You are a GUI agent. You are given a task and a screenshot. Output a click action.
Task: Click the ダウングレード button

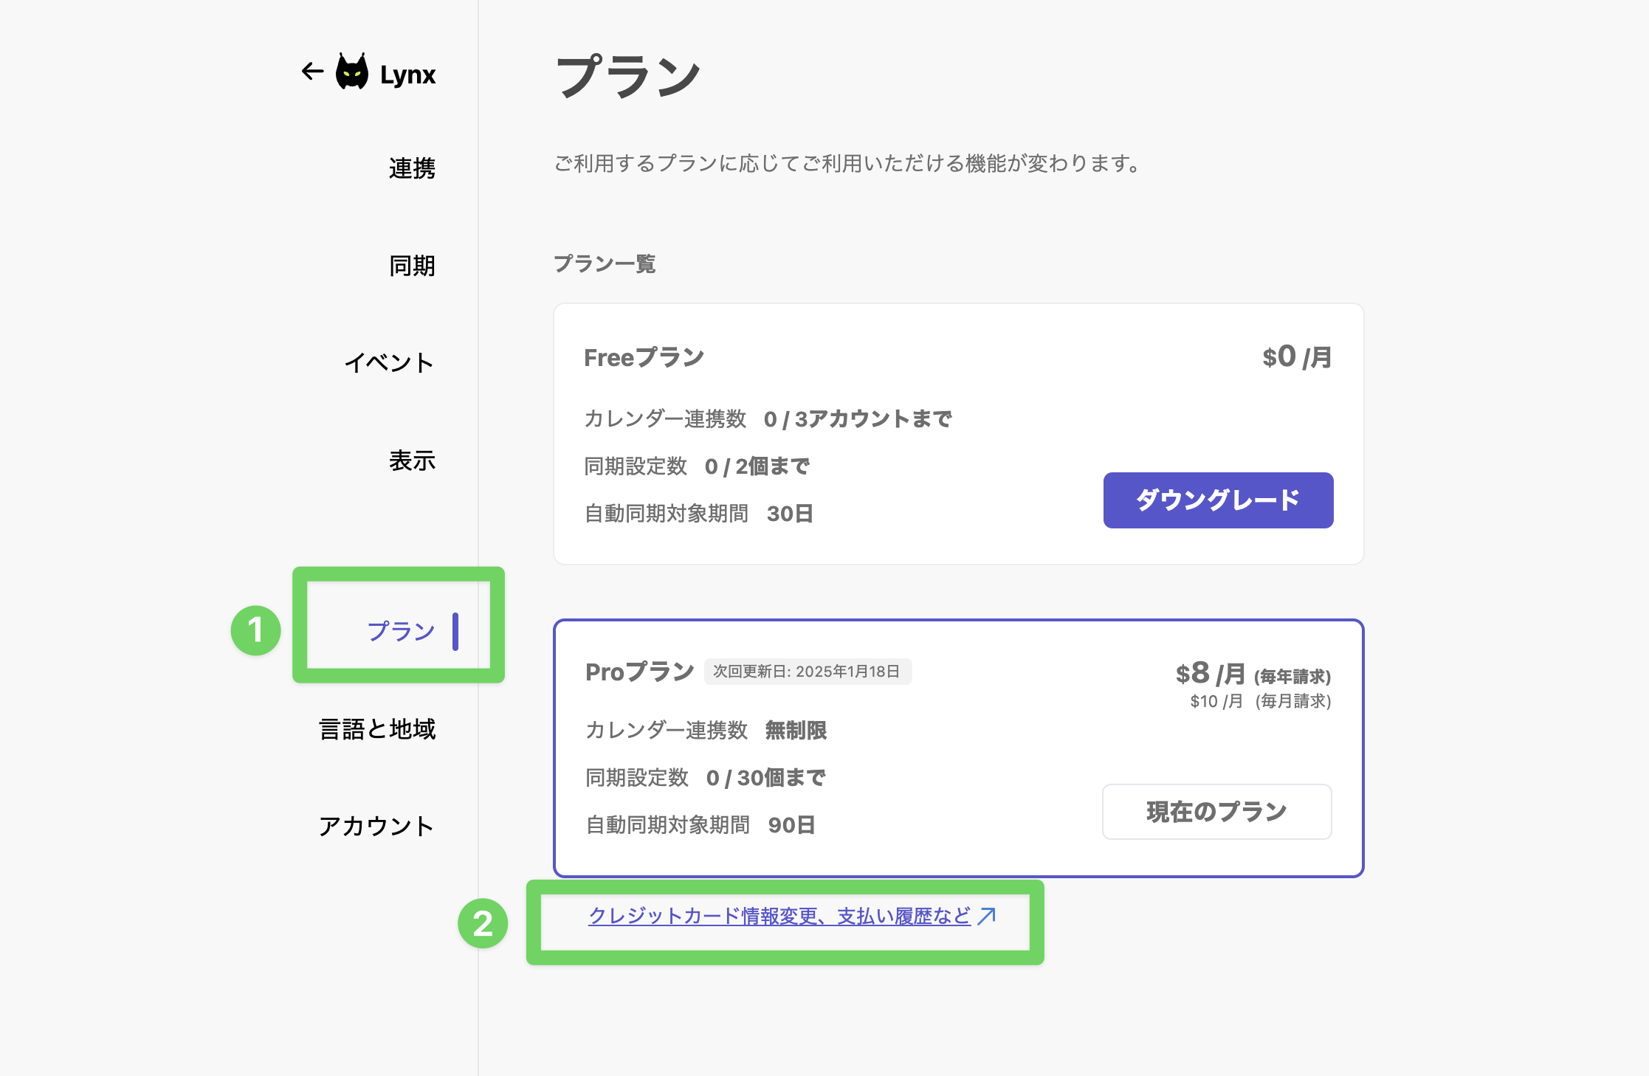(x=1218, y=500)
